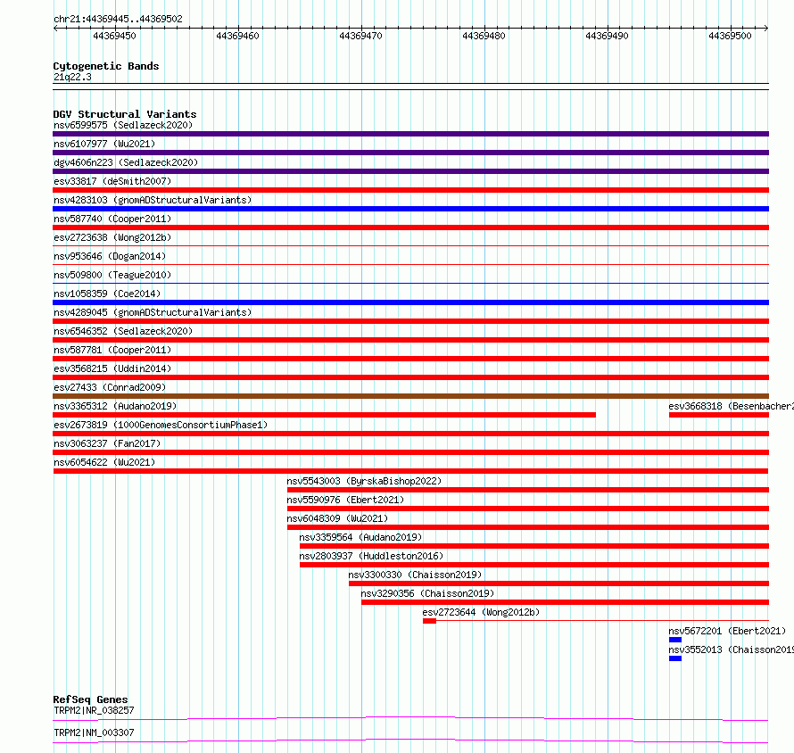Select nsv3552013 (Chaisson2019) label
The width and height of the screenshot is (794, 753).
(731, 650)
